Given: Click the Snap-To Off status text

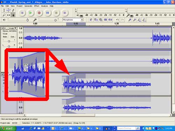Looking at the screenshot, I should (79, 123).
